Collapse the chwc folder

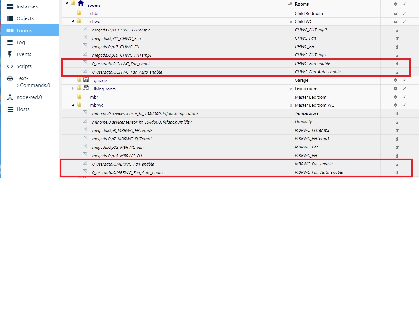73,21
